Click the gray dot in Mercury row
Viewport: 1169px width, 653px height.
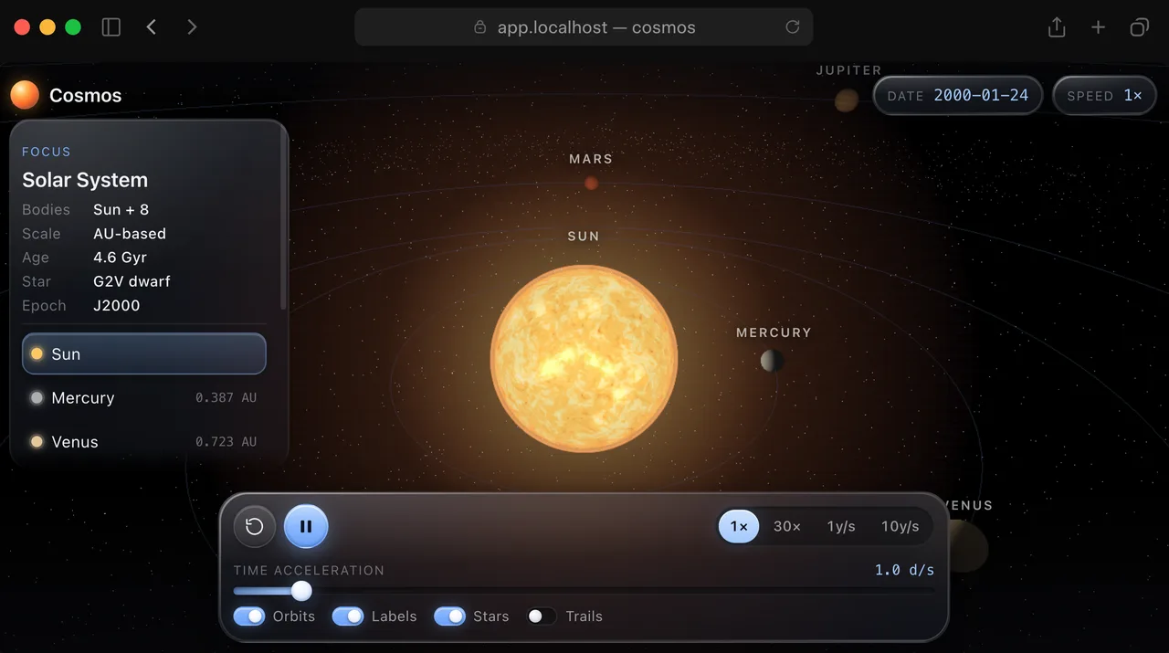(37, 397)
